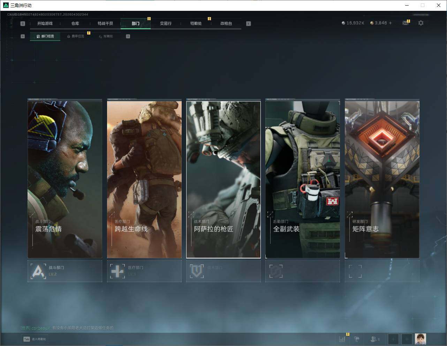This screenshot has height=346, width=447.
Task: Click the second empty squad slot plus
Action: pyautogui.click(x=407, y=339)
